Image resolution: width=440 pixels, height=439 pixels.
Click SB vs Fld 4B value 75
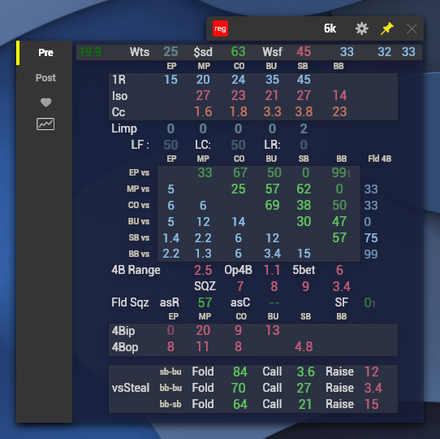click(x=371, y=238)
